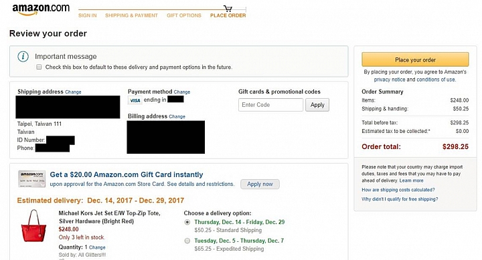Change the payment method

[182, 92]
